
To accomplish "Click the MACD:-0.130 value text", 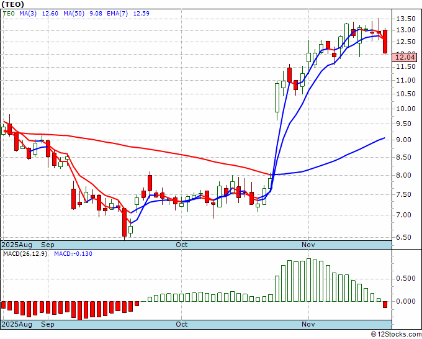I will pos(73,254).
